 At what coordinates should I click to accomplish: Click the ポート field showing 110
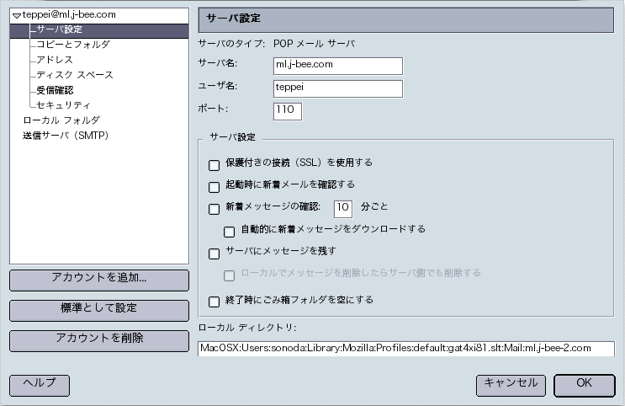(288, 111)
